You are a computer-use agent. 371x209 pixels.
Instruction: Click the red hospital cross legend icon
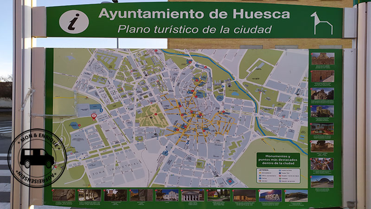(280, 176)
